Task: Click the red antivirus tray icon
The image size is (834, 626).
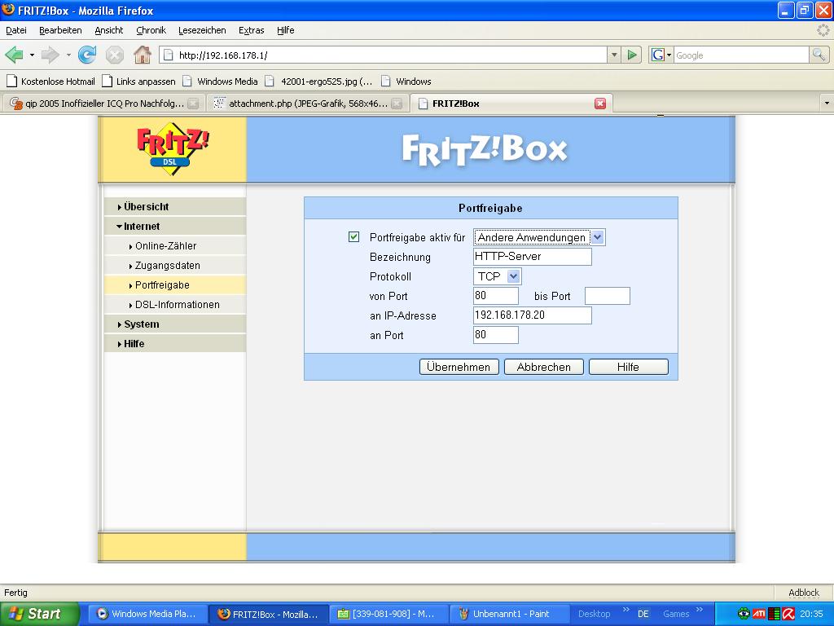Action: pos(788,614)
